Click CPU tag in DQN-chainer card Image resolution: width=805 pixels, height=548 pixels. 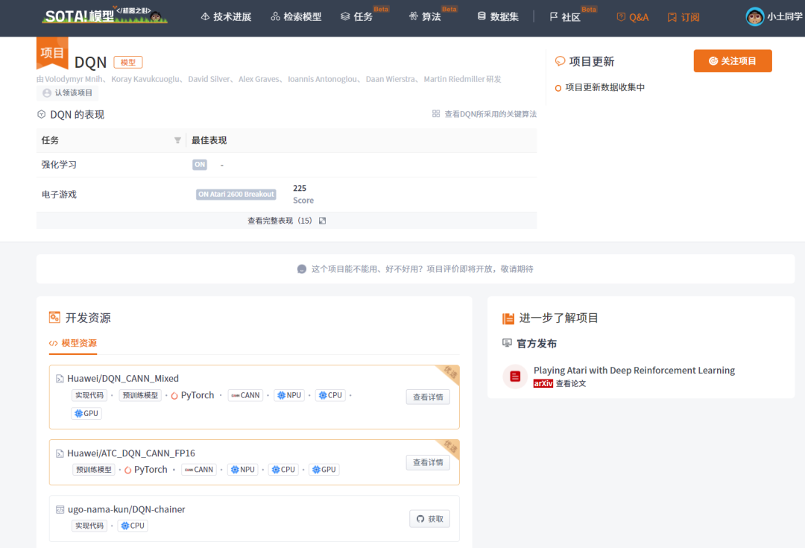[133, 526]
